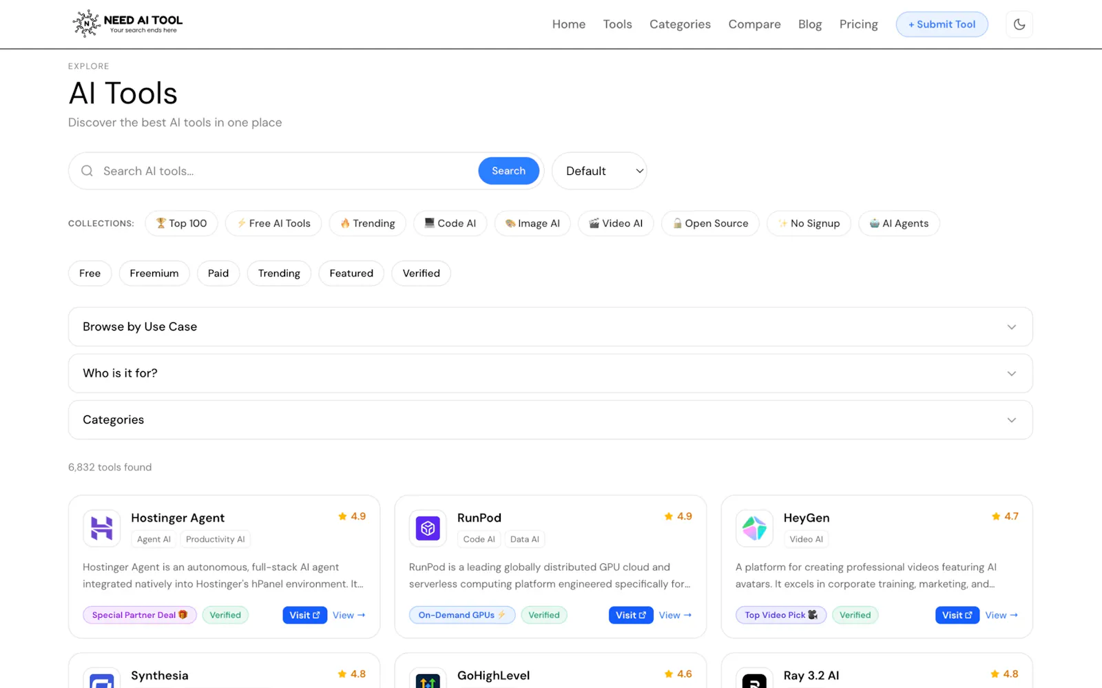Go to Home in navigation
The image size is (1102, 688).
(569, 24)
